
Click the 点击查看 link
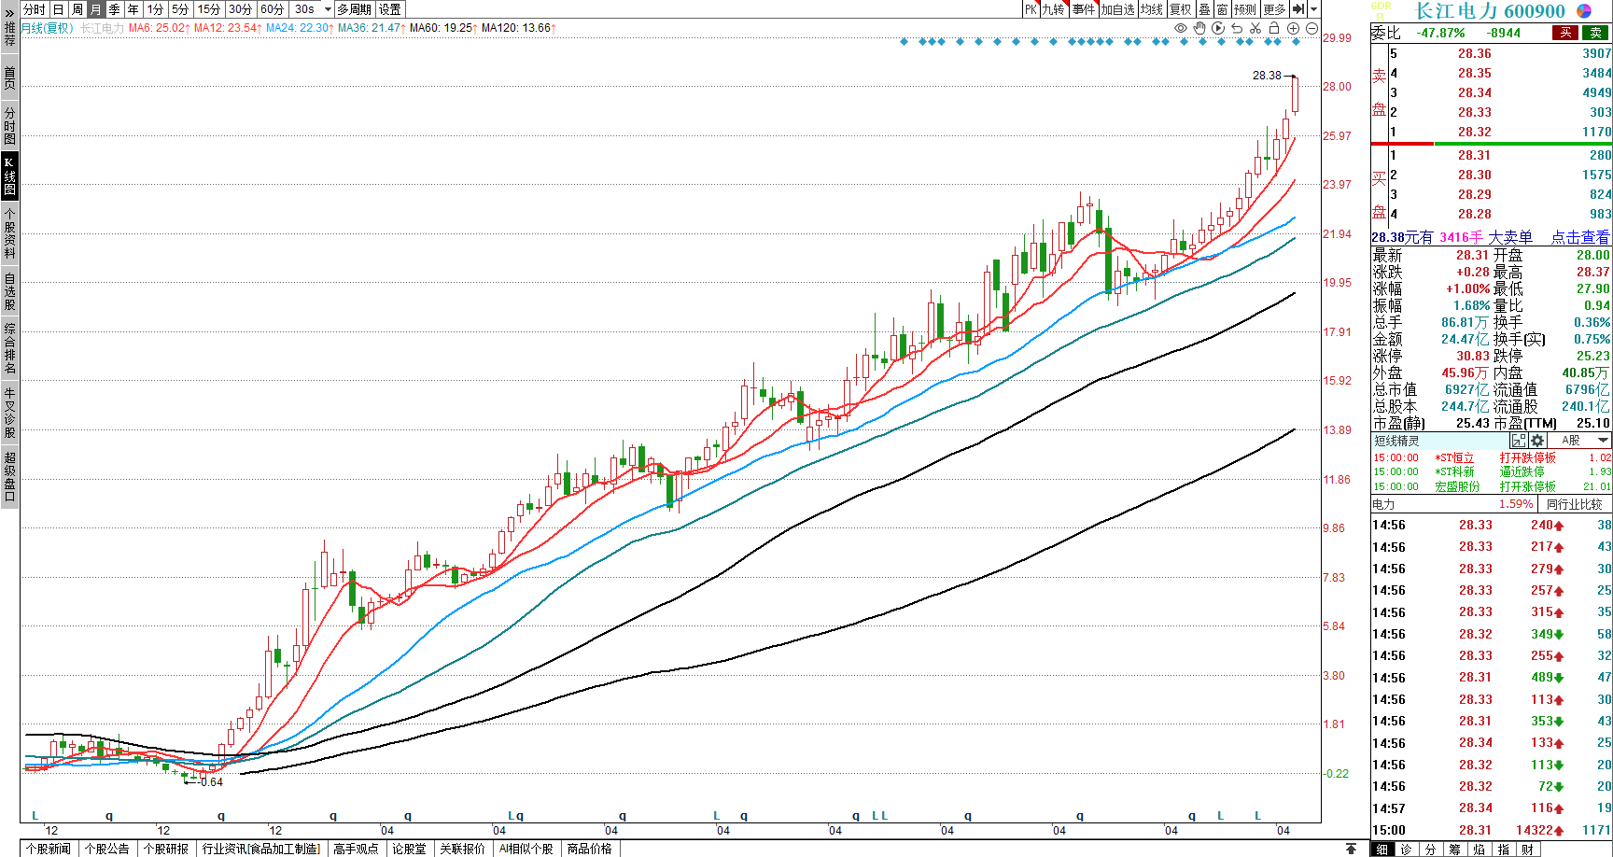coord(1579,237)
